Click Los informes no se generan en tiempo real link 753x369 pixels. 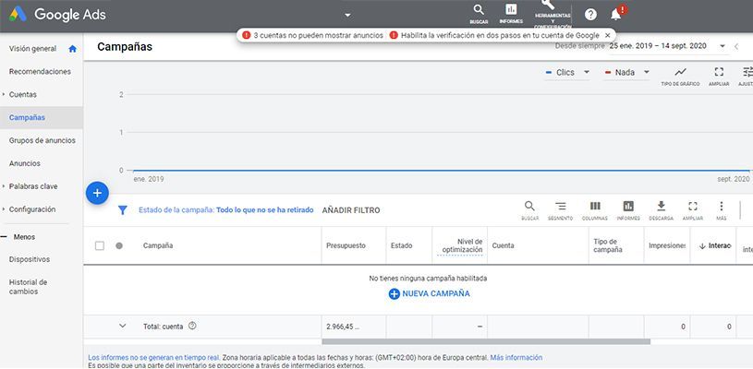pyautogui.click(x=154, y=358)
